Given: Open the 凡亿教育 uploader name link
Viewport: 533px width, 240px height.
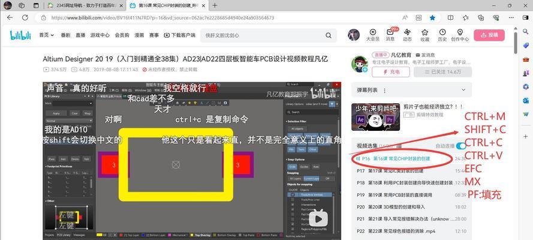Looking at the screenshot, I should tap(400, 55).
